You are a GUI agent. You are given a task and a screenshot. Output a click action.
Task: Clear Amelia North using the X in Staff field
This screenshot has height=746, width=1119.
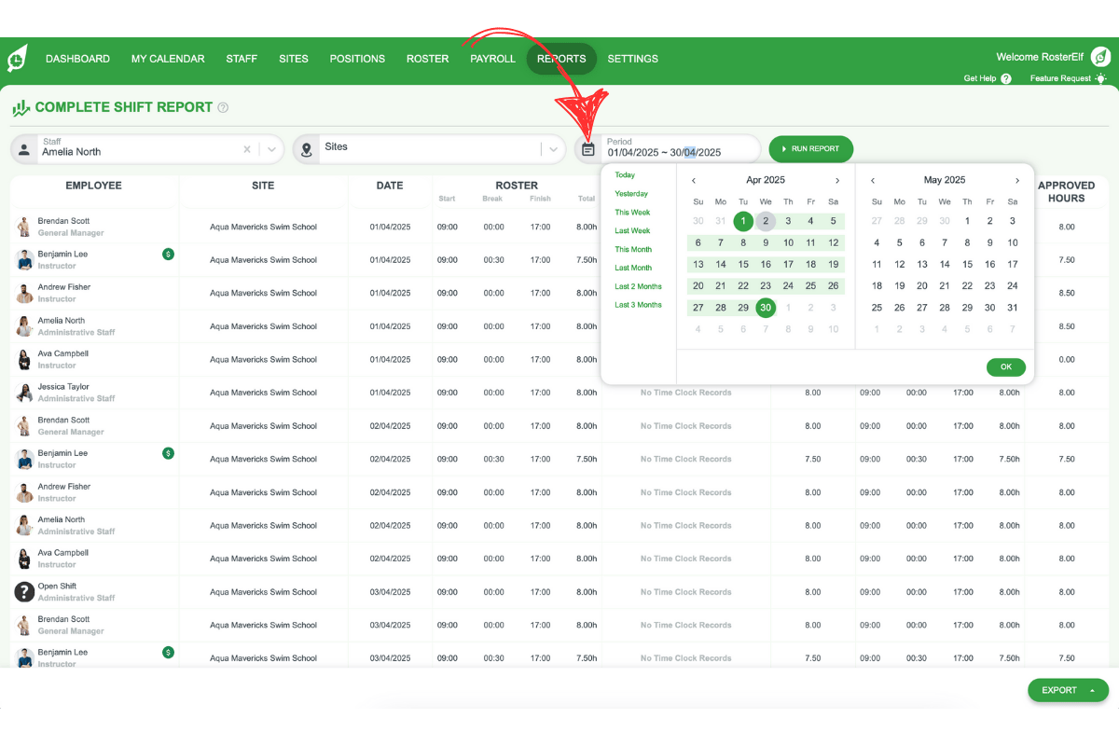tap(246, 149)
